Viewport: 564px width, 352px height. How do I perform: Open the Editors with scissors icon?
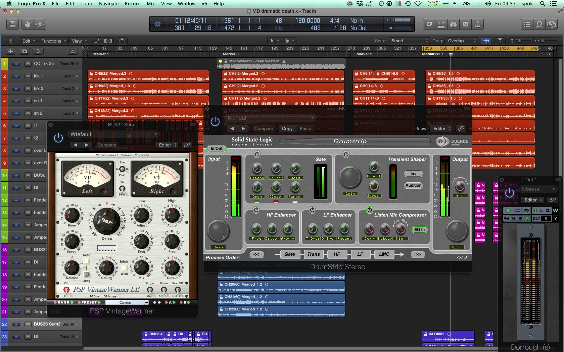tap(40, 24)
